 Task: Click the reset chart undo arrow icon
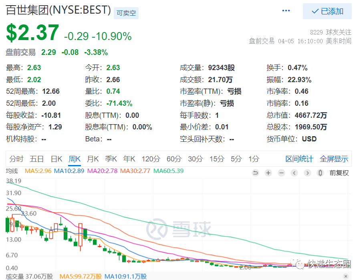pos(255,173)
